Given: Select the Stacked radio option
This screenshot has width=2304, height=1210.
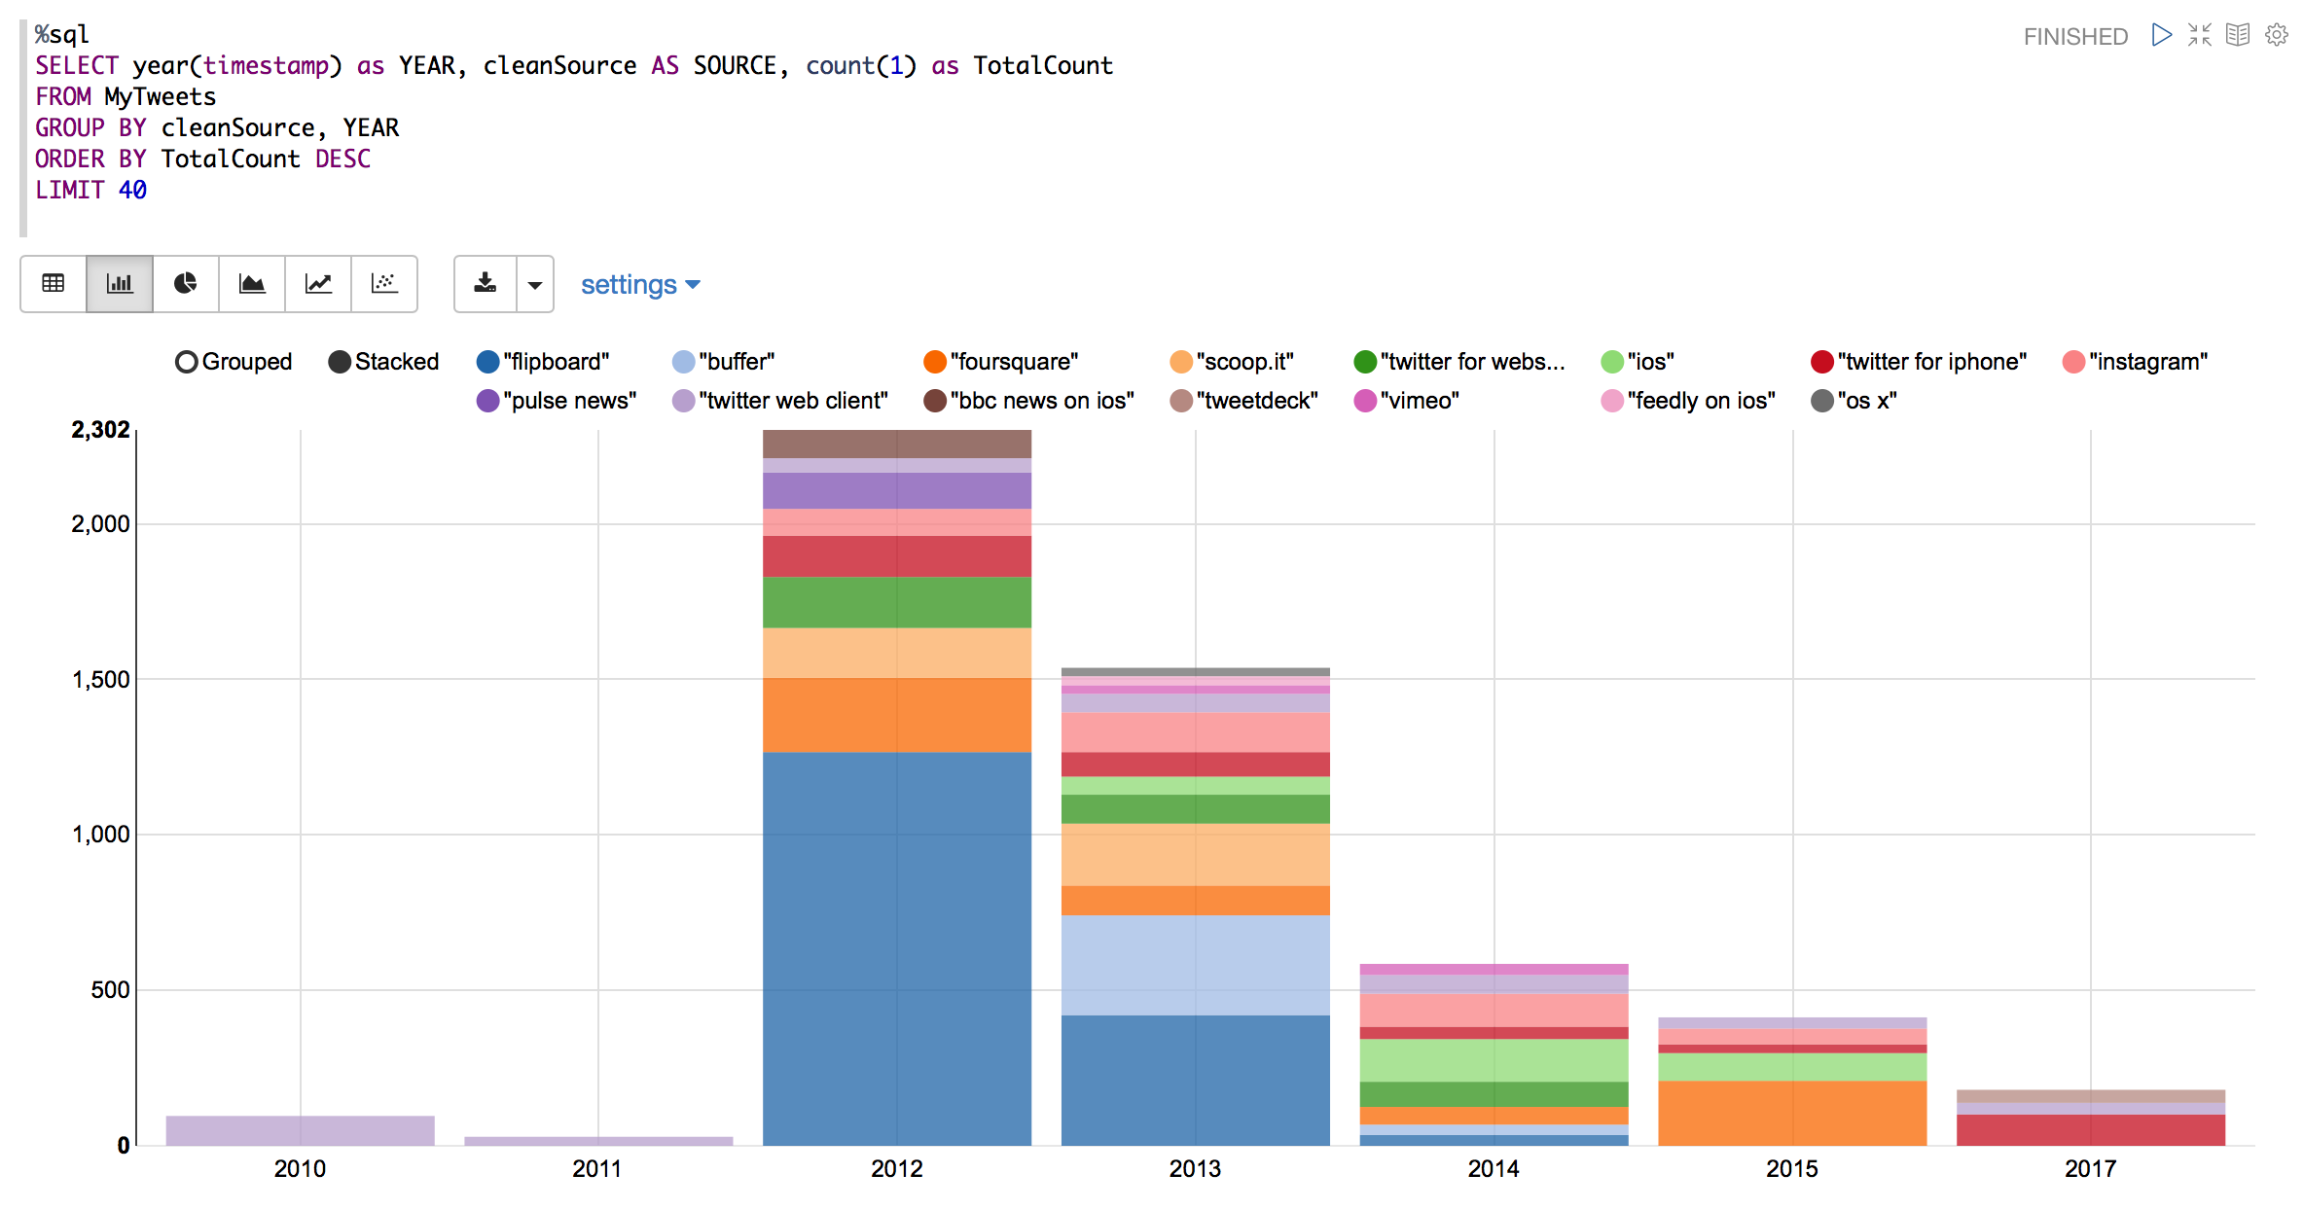Looking at the screenshot, I should [340, 362].
